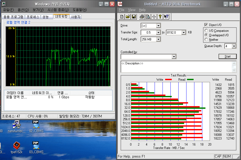Open the Transfer Size end dropdown 8192.0
This screenshot has height=160, width=241.
pos(184,32)
